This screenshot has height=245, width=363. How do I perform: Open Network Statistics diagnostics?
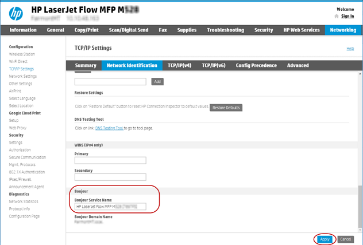point(24,201)
